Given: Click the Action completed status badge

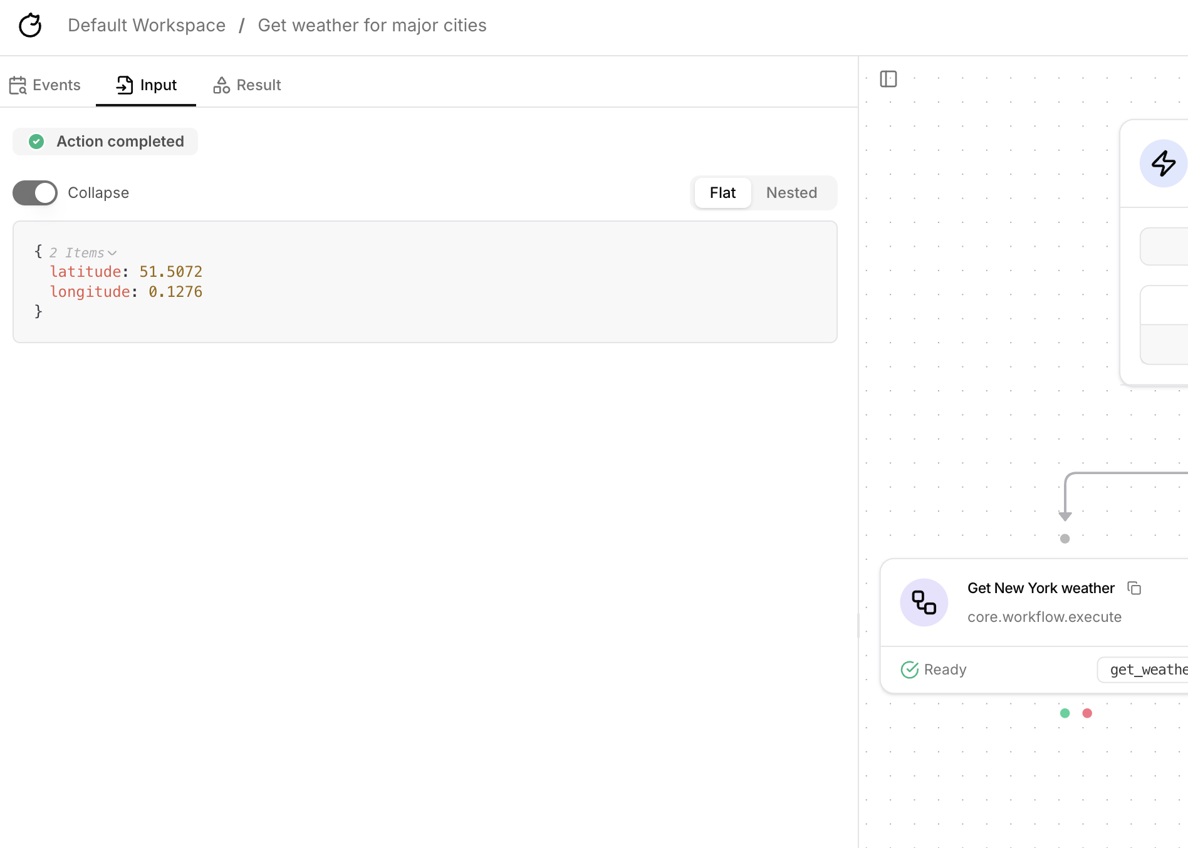Looking at the screenshot, I should click(x=105, y=142).
